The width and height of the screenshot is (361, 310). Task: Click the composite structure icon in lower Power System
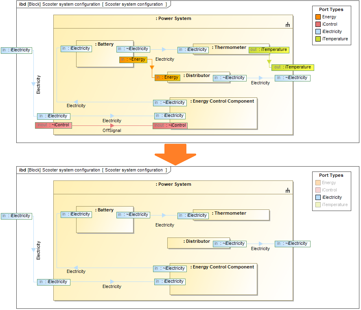point(288,191)
